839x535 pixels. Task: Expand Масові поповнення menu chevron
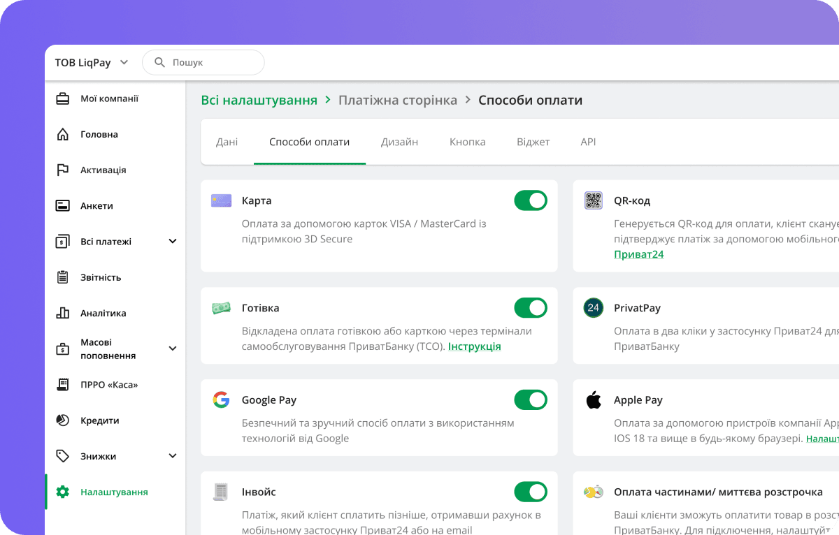click(x=173, y=349)
